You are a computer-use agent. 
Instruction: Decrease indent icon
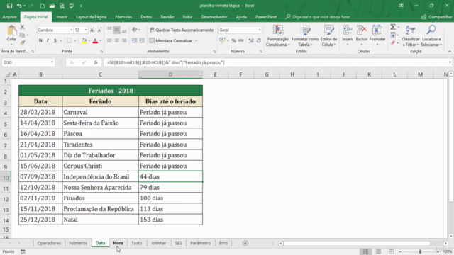coord(134,41)
